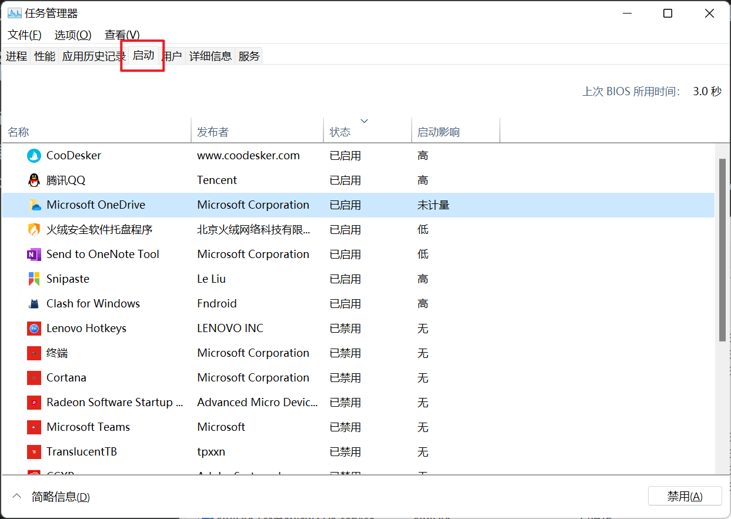
Task: Click publisher Fndroid
Action: click(x=217, y=304)
